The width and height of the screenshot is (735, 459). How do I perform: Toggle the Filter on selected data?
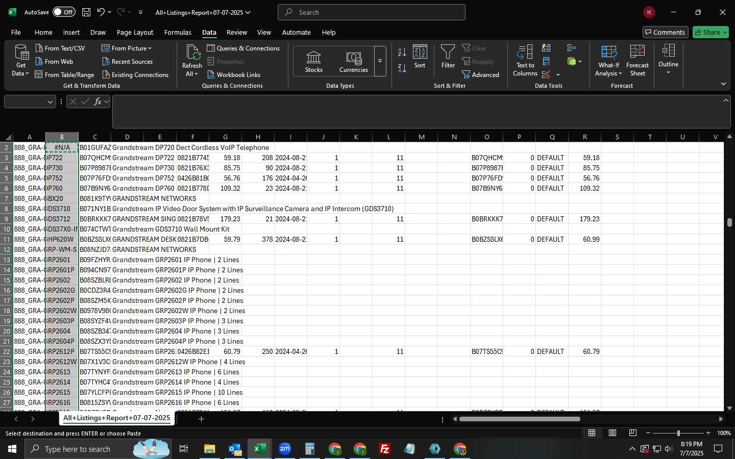[x=448, y=56]
